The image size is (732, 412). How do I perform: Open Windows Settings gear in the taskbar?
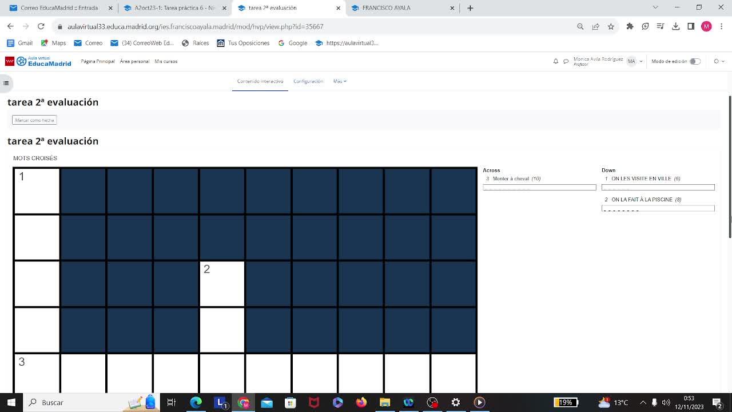(x=455, y=402)
